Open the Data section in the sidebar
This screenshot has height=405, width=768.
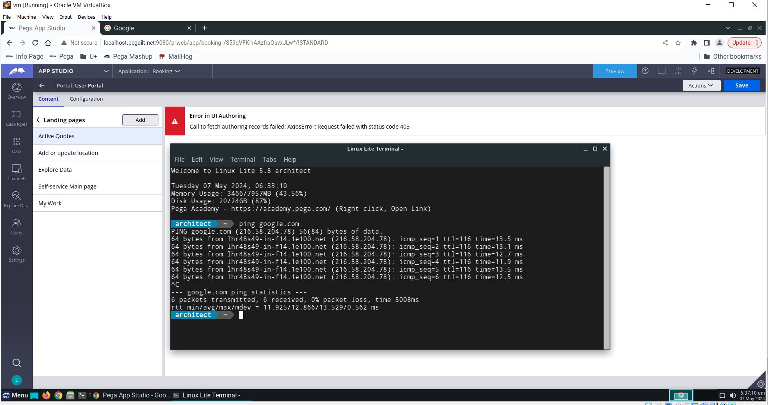(x=16, y=145)
